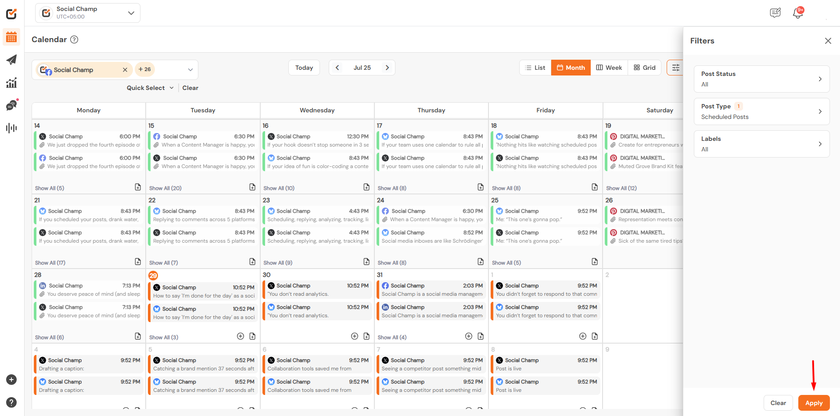
Task: Go to previous month arrow
Action: (337, 68)
